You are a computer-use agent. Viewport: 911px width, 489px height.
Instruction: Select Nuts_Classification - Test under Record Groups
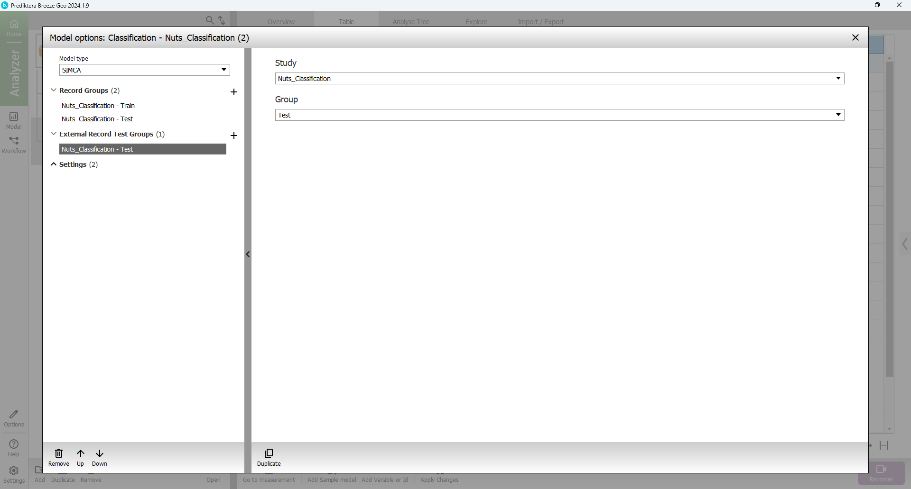click(97, 119)
